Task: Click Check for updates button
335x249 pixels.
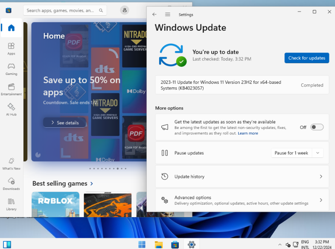Action: point(306,58)
